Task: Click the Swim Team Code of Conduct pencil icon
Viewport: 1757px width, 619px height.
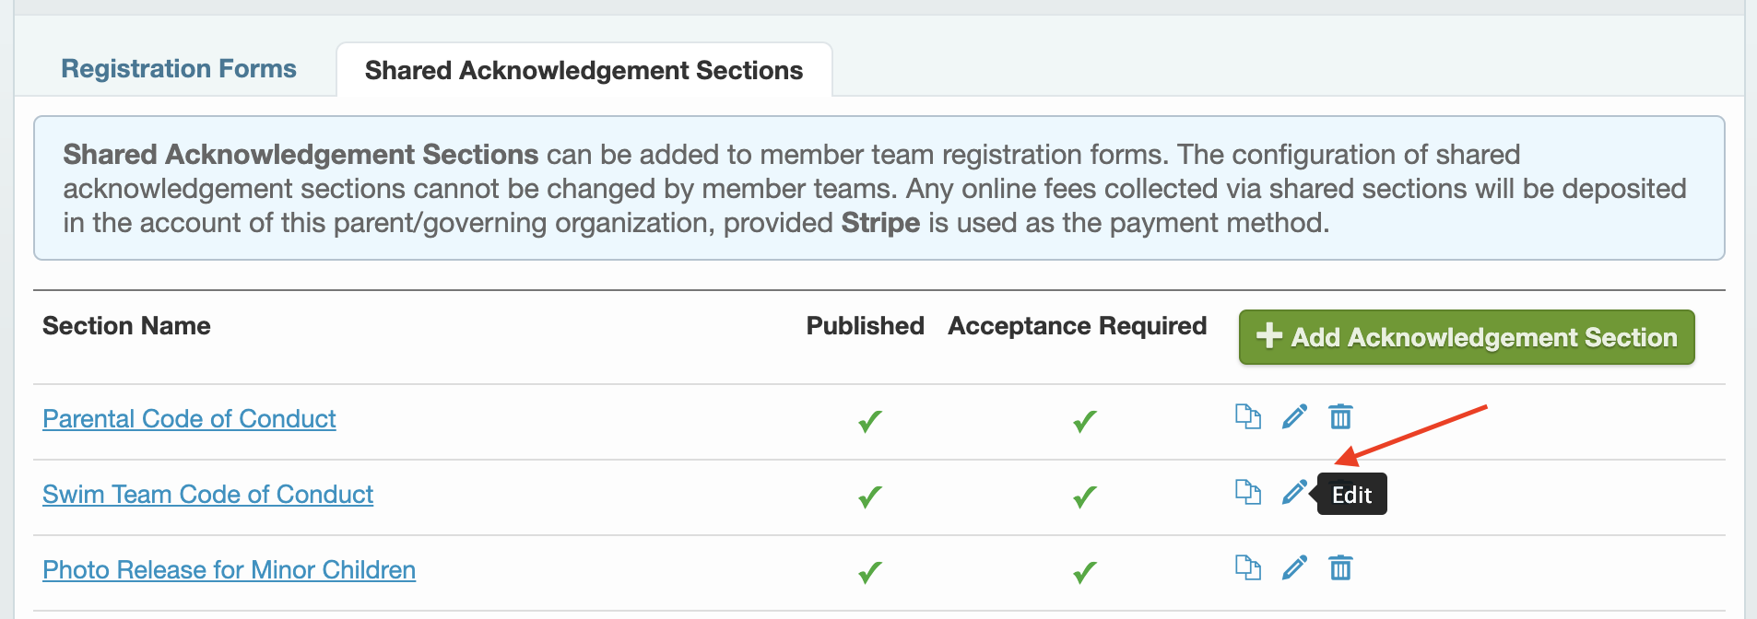Action: pos(1294,492)
